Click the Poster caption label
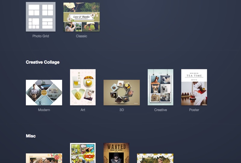241x163 pixels. 194,110
